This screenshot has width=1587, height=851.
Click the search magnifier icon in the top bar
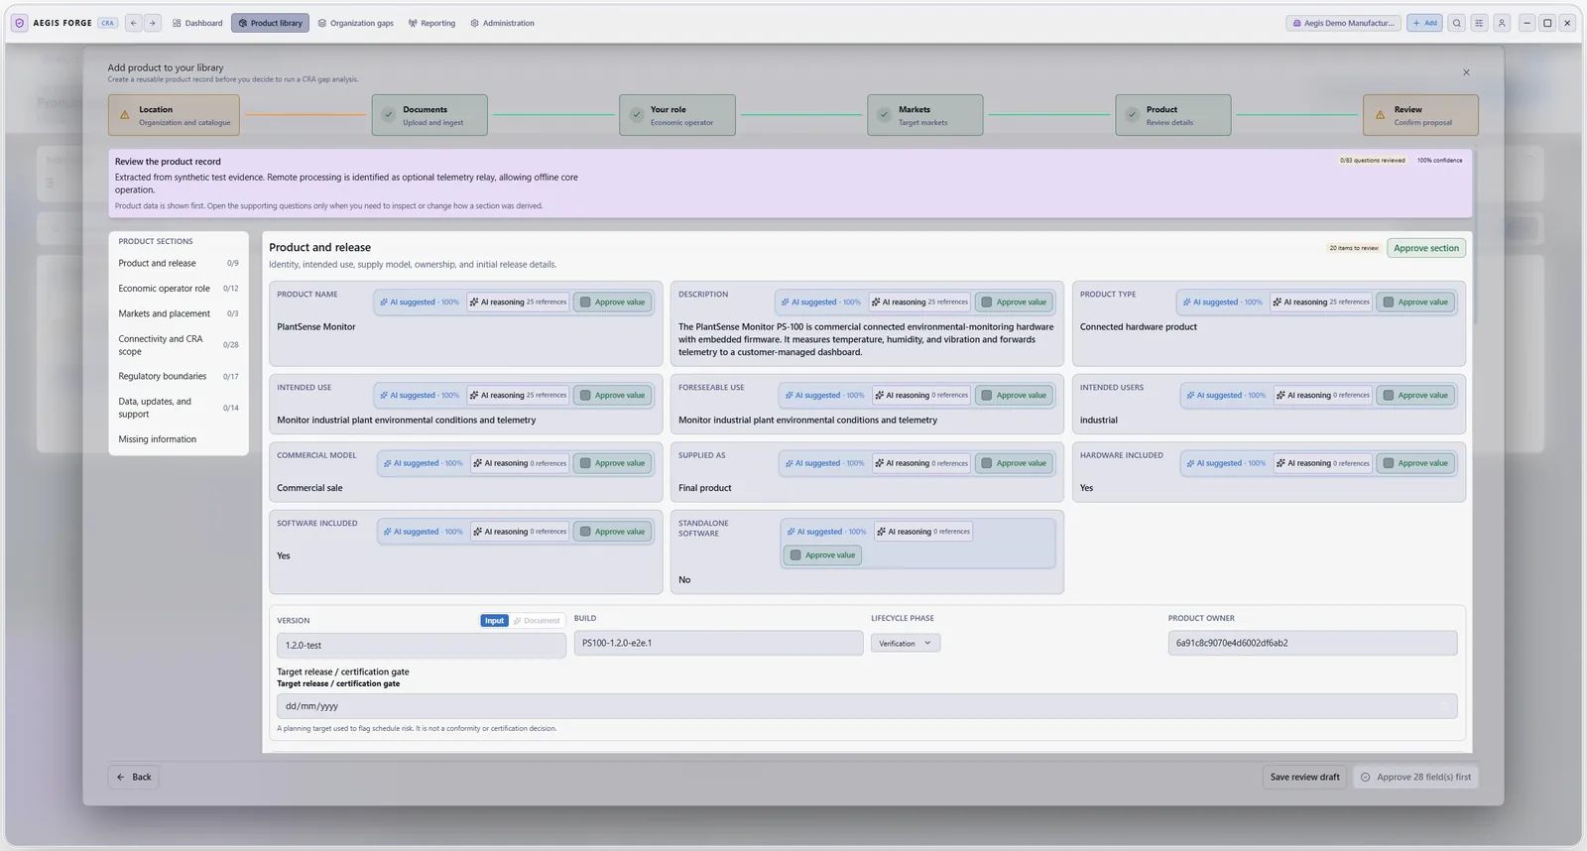pos(1456,23)
